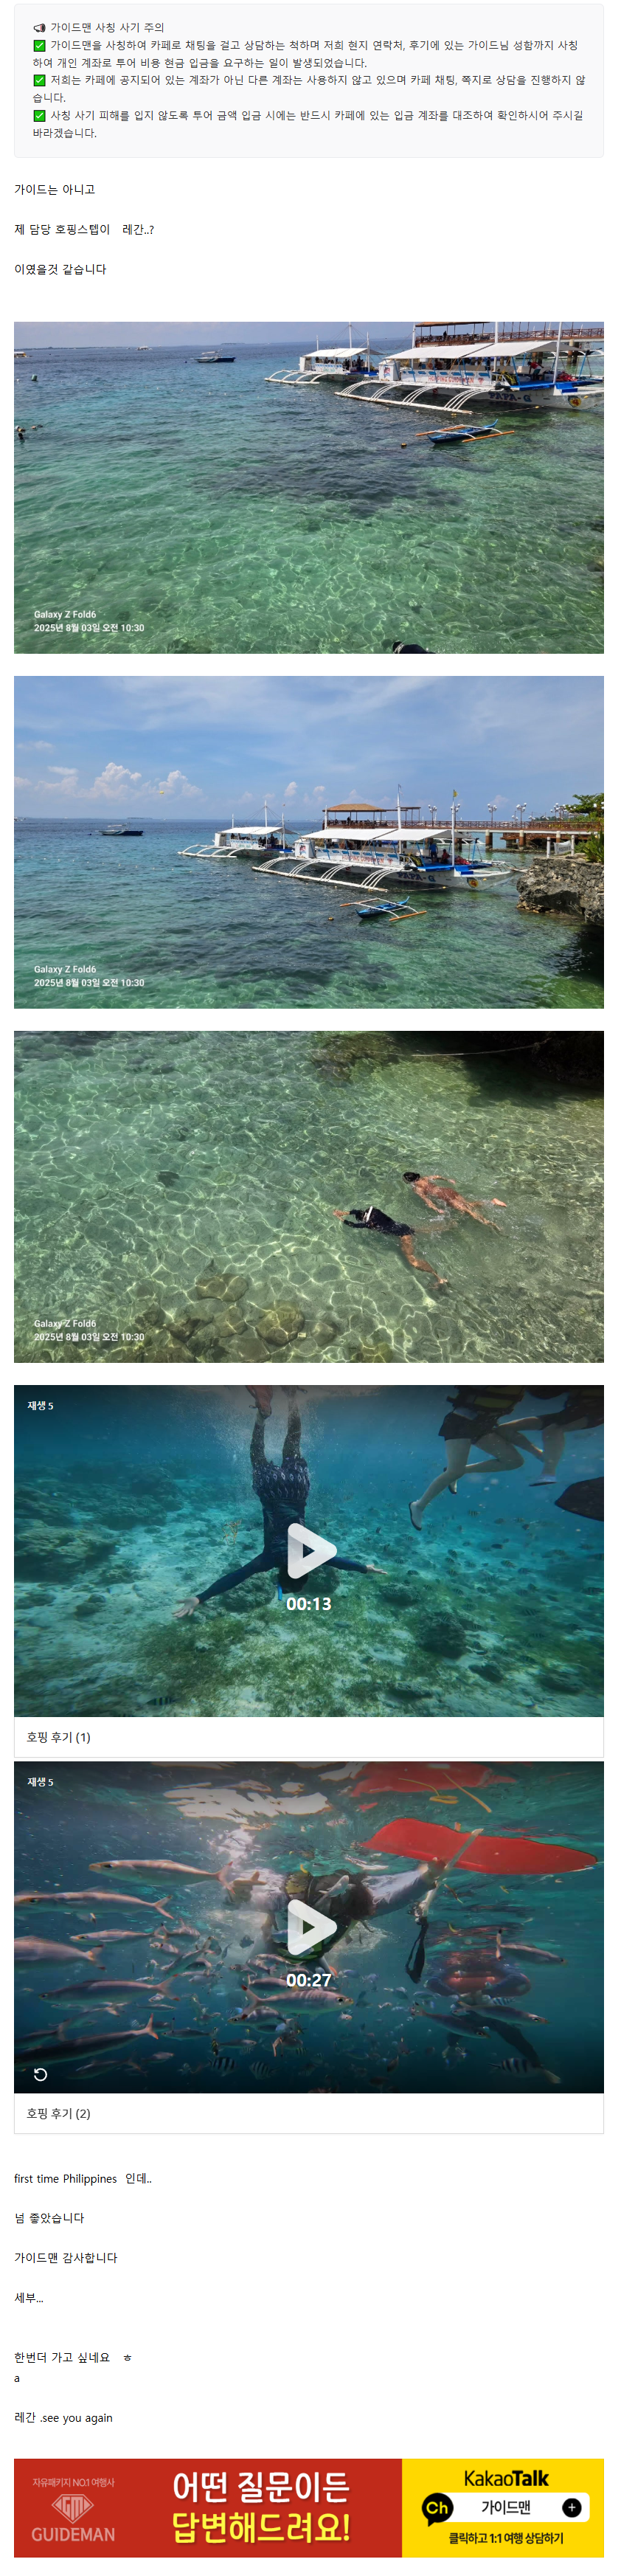Click the third green checkmark in notice
621x2576 pixels.
tap(39, 115)
